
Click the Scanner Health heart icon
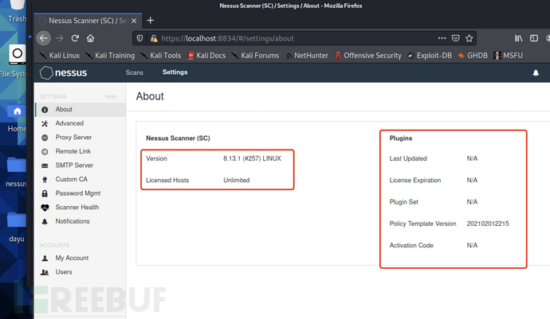45,208
